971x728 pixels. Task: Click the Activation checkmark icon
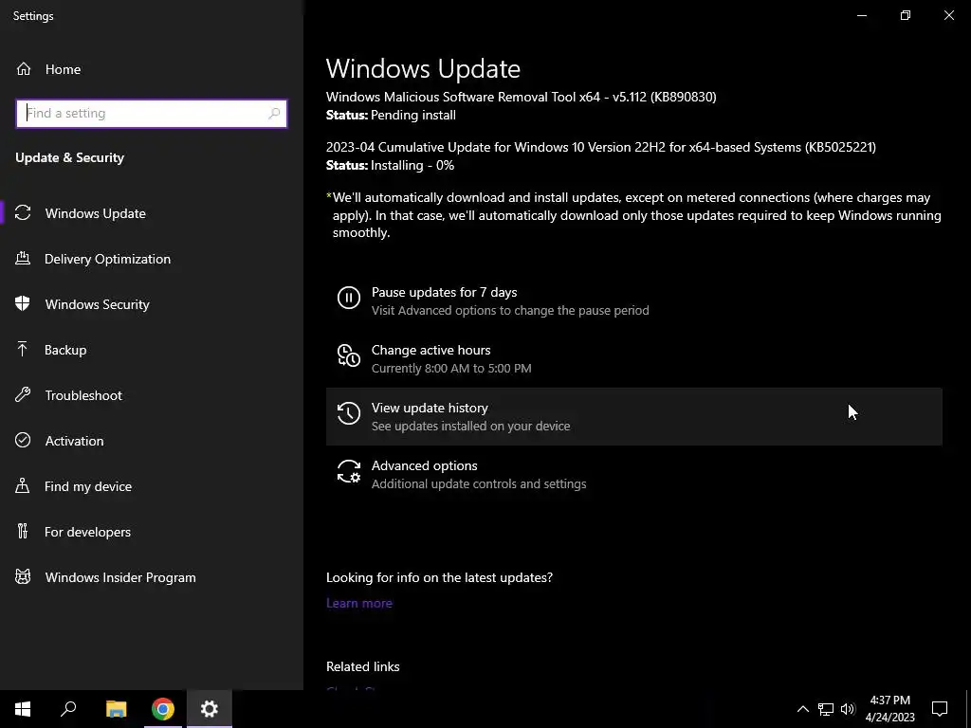(23, 440)
